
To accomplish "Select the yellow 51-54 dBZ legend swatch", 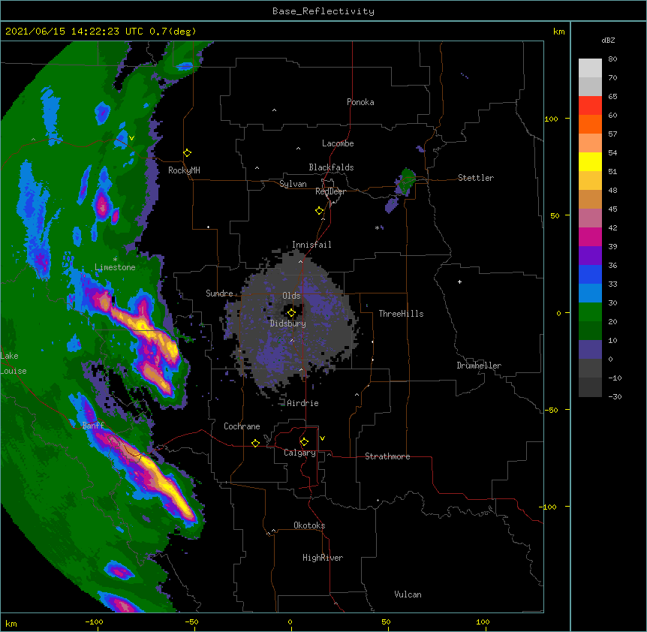I will point(590,161).
